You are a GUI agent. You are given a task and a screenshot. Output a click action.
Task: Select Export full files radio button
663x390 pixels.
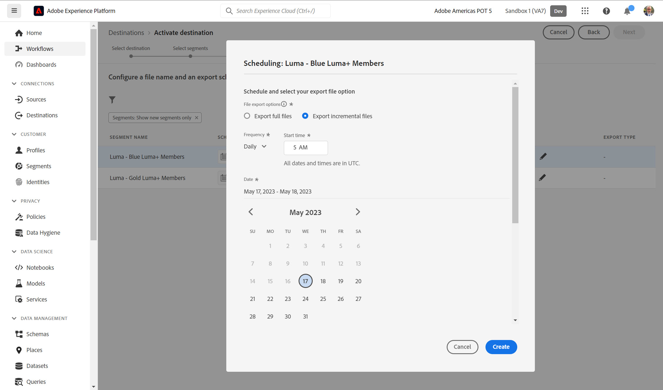(x=247, y=116)
